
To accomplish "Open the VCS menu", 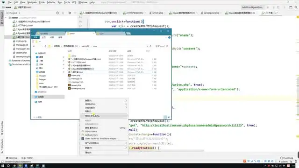I will 74,2.
